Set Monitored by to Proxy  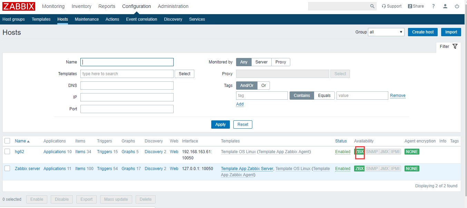coord(281,62)
